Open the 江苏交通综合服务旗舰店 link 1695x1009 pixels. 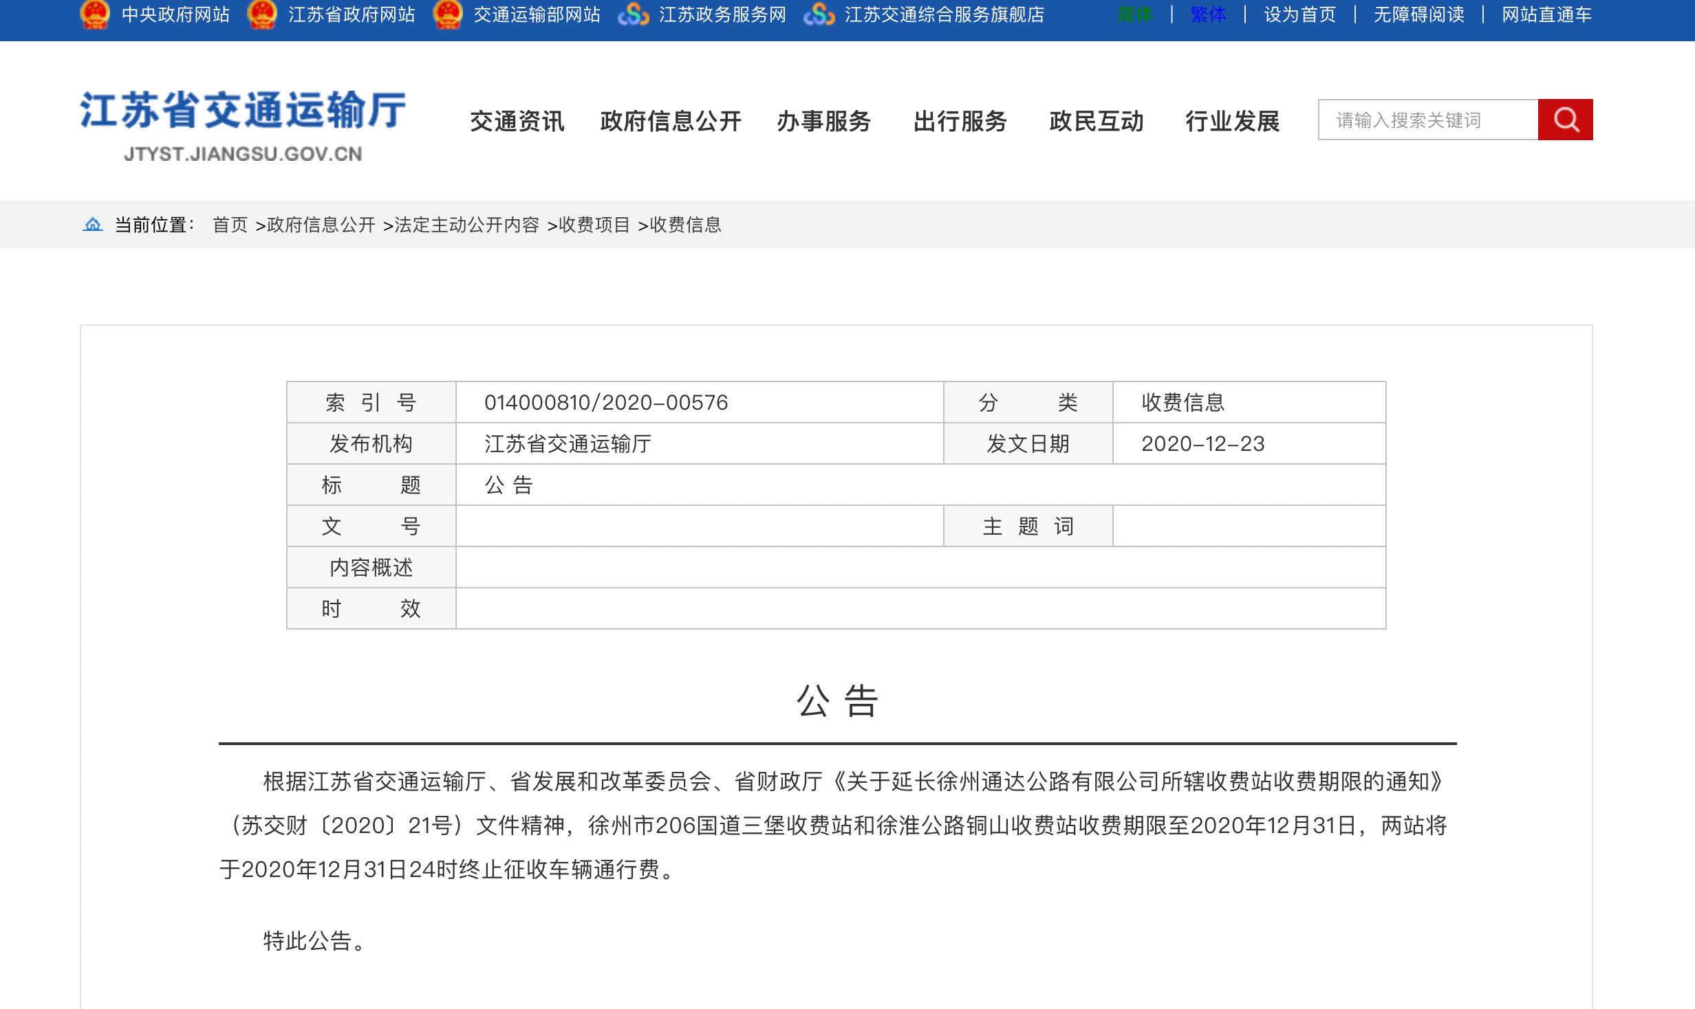pyautogui.click(x=944, y=14)
